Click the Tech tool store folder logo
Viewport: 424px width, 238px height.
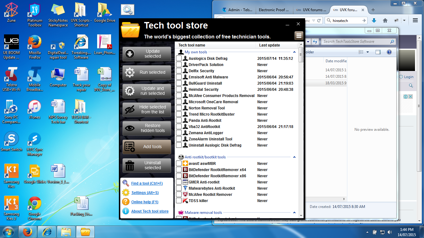[x=130, y=30]
